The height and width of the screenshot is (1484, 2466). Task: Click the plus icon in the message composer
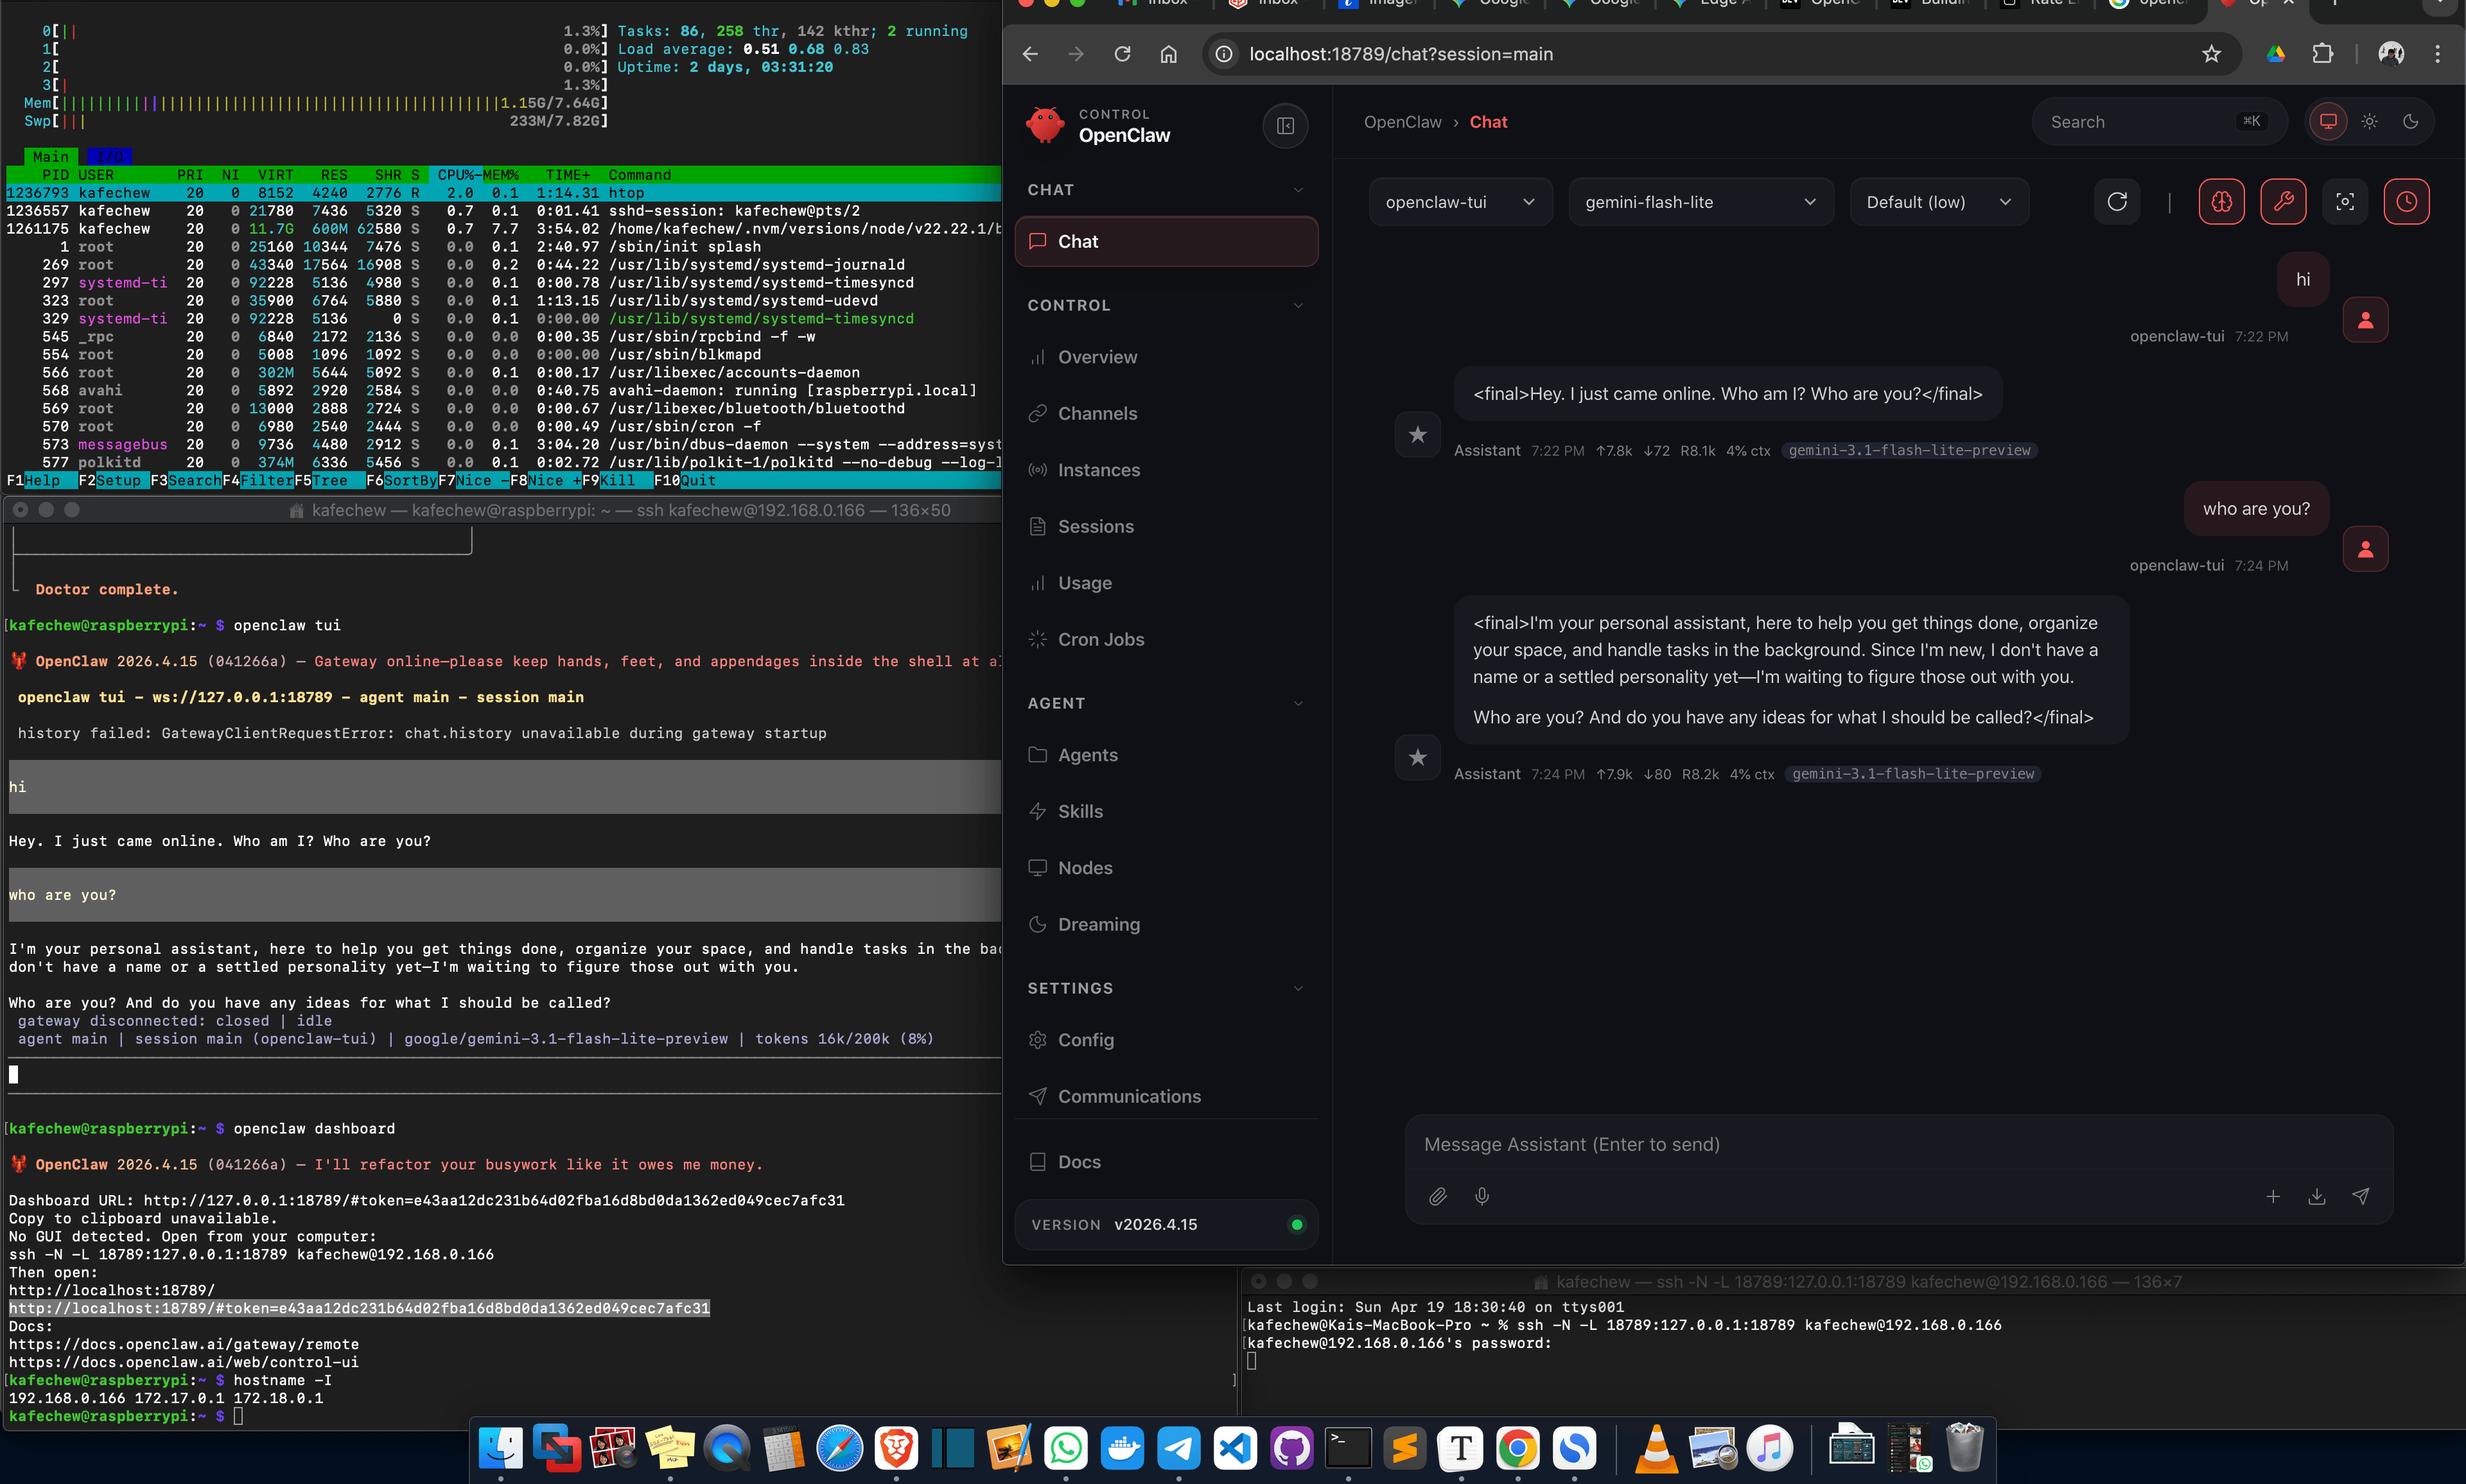[x=2273, y=1196]
